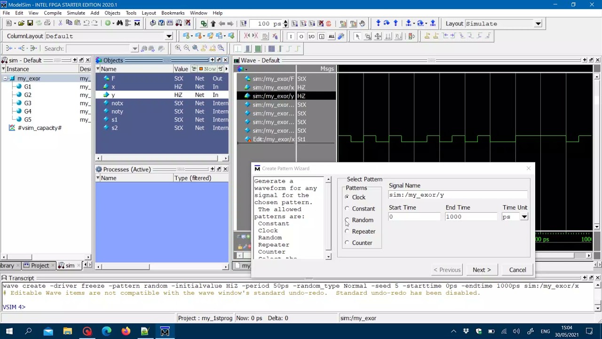Click the Step Over curved arrow icon
Screen dimensions: 602x339
[x=387, y=24]
